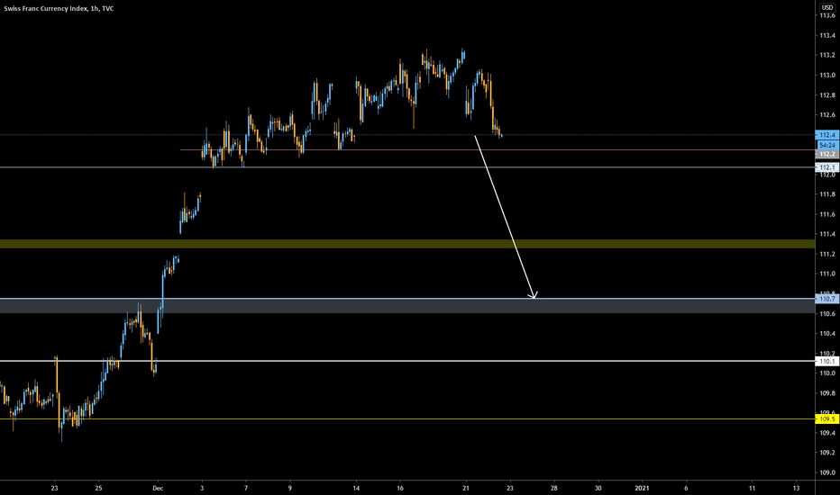Click the 28 date label on time axis
This screenshot has height=495, width=840.
click(x=554, y=488)
